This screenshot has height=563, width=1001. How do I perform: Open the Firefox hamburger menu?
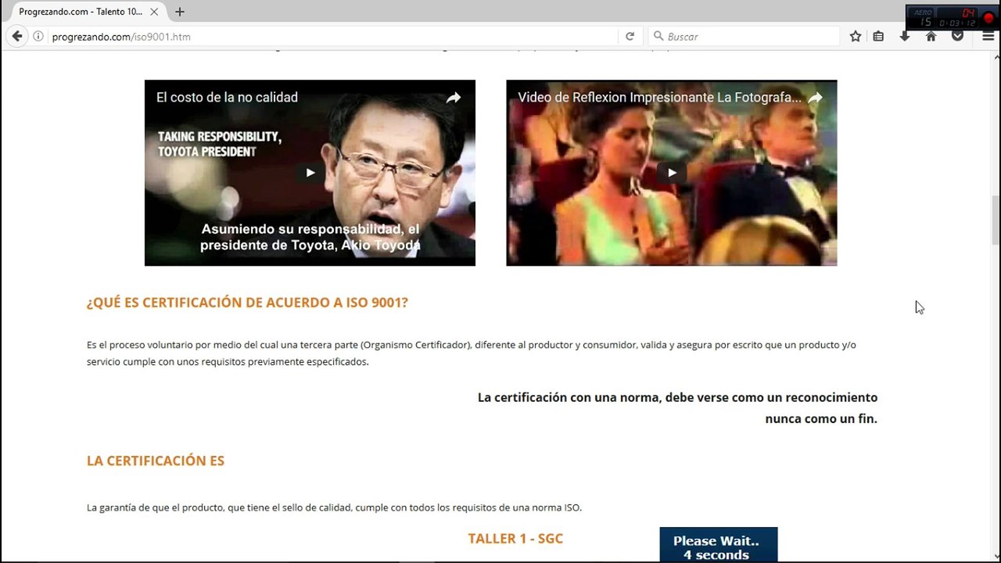tap(988, 36)
